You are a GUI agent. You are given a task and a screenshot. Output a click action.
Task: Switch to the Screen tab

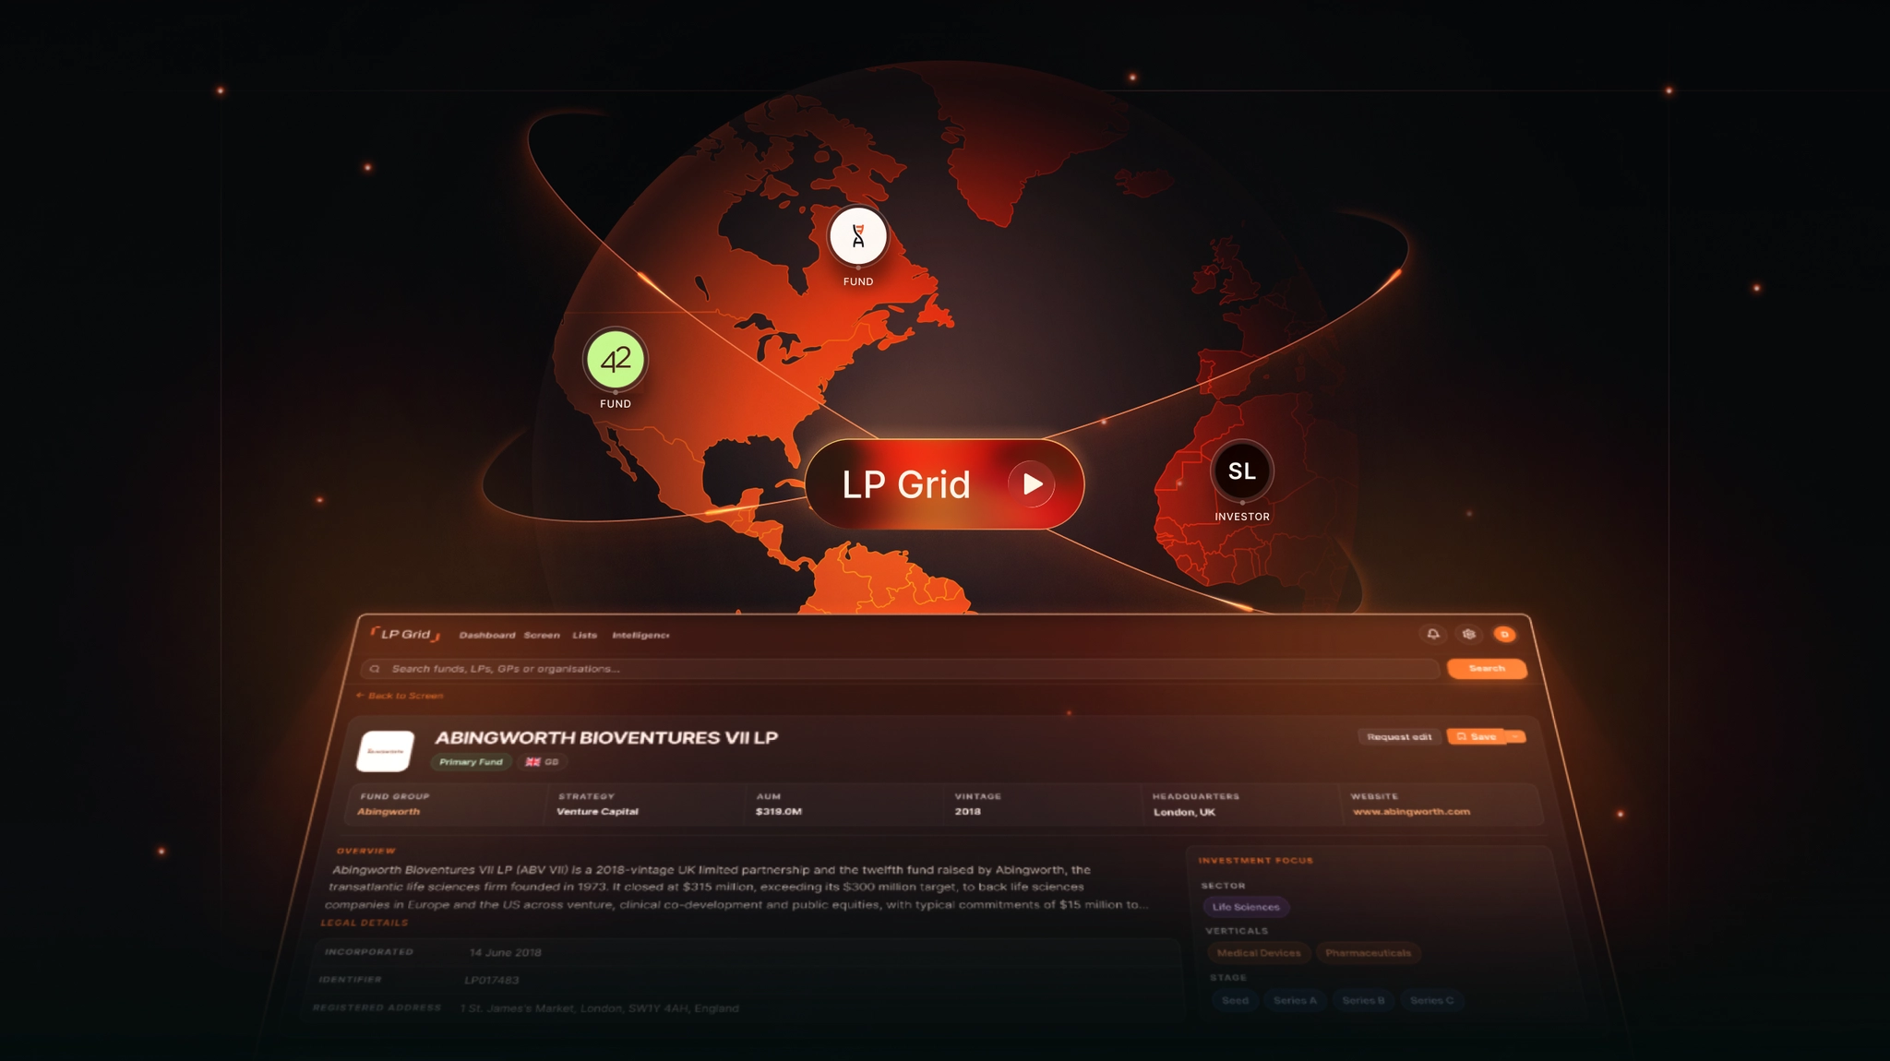(x=542, y=635)
